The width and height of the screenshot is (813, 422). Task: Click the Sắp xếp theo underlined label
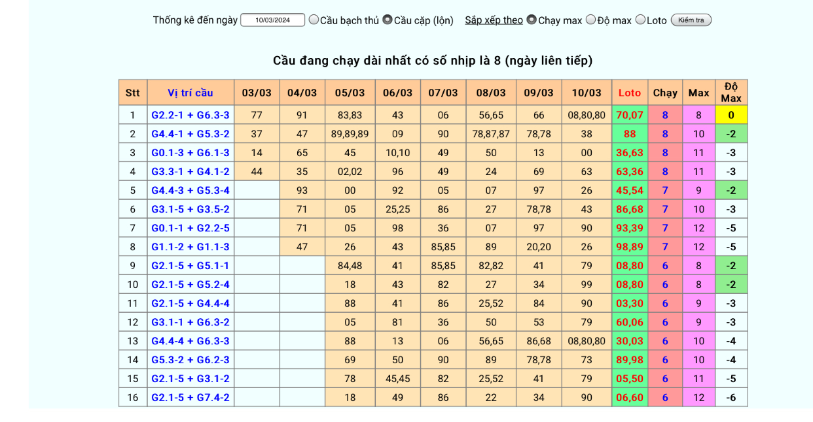point(494,20)
